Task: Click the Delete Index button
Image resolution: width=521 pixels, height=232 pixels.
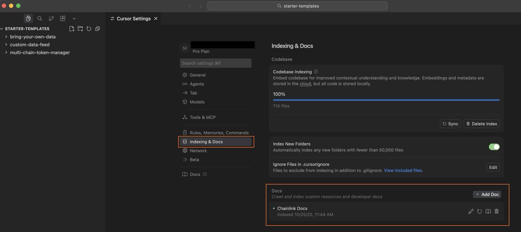Action: [x=481, y=124]
